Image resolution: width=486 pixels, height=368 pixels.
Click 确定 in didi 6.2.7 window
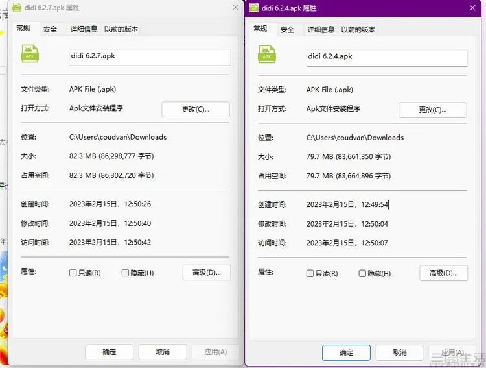pyautogui.click(x=109, y=352)
